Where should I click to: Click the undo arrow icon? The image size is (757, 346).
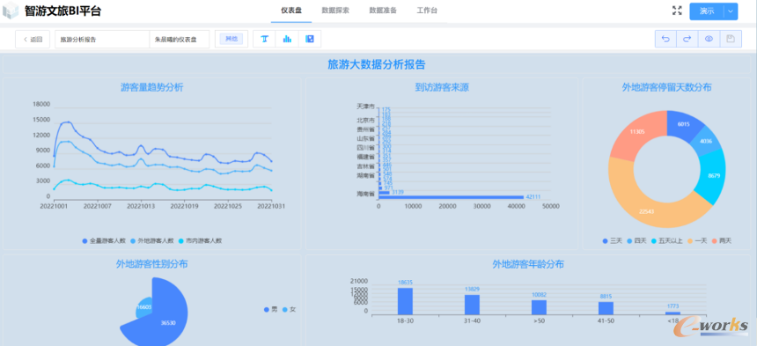click(665, 39)
